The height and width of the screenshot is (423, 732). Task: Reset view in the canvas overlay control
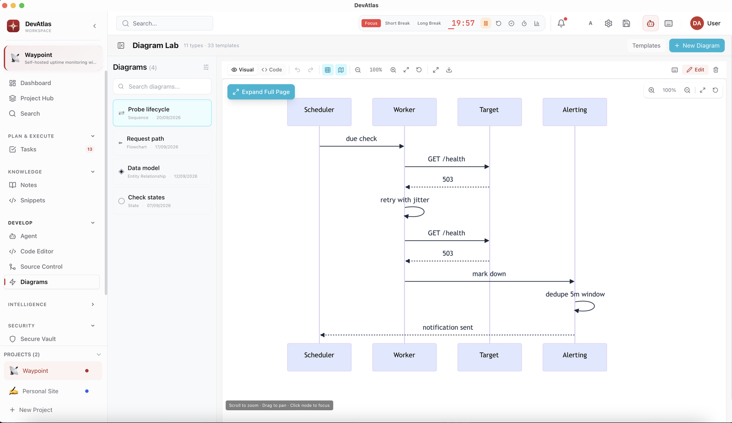pos(716,90)
